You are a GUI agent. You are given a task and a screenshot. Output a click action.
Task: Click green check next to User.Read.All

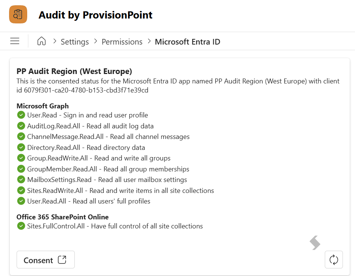click(x=21, y=201)
